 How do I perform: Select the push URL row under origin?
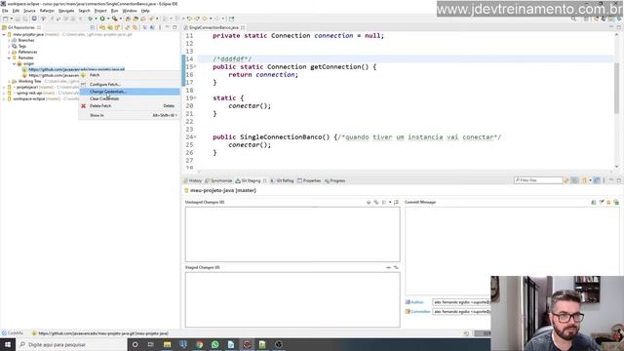[54, 75]
